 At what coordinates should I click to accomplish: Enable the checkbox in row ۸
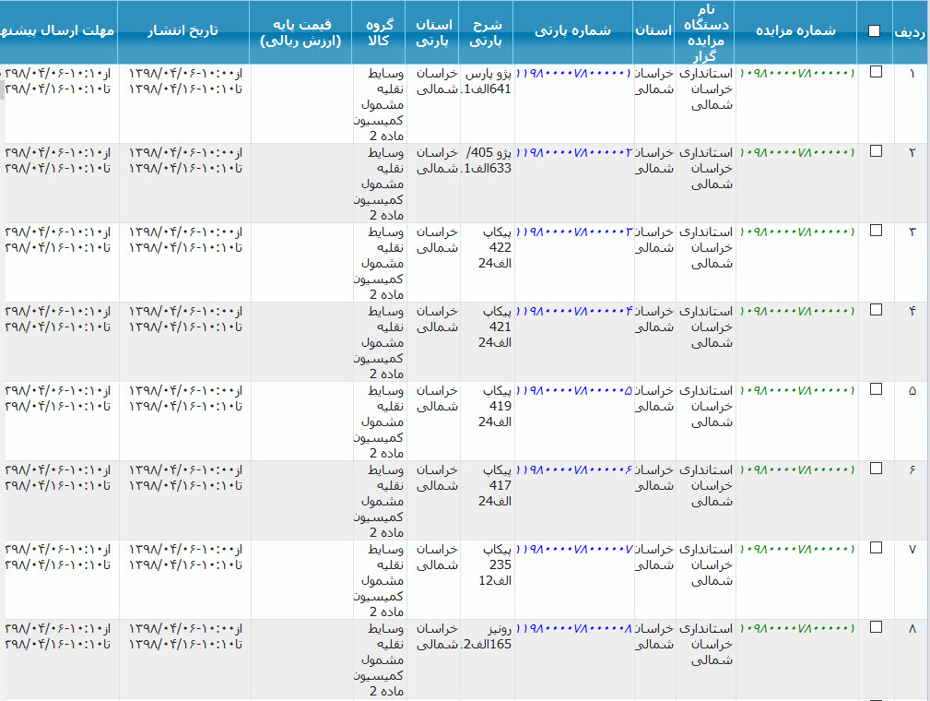[x=876, y=627]
